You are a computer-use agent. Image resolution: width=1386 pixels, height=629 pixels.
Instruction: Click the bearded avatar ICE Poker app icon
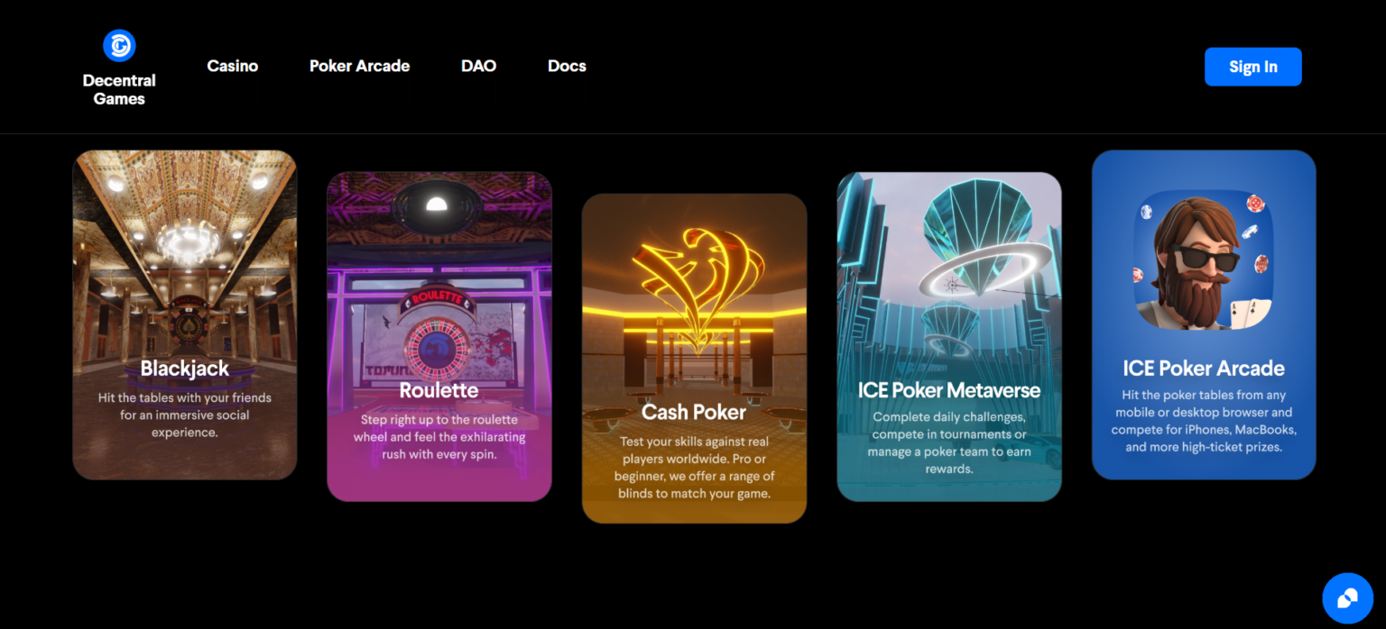[1204, 260]
